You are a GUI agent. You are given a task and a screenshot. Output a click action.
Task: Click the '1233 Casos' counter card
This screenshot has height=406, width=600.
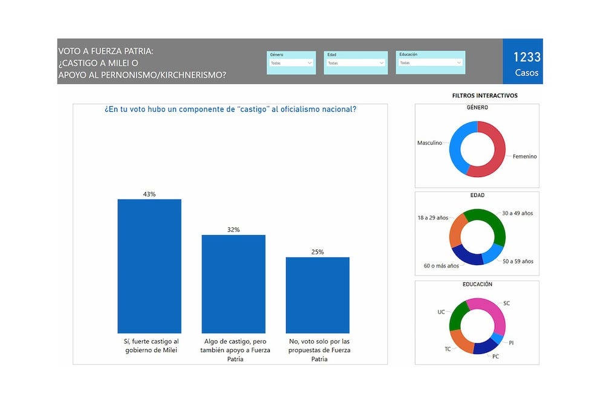523,61
